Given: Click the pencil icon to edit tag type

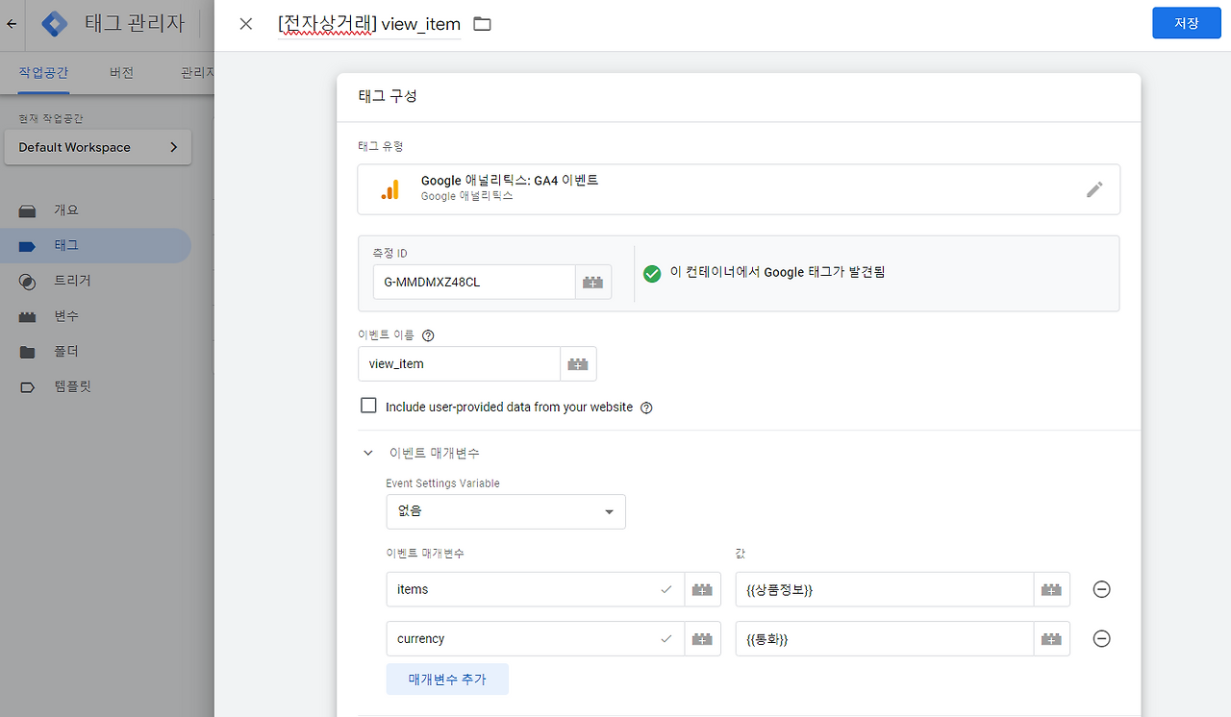Looking at the screenshot, I should pos(1094,189).
